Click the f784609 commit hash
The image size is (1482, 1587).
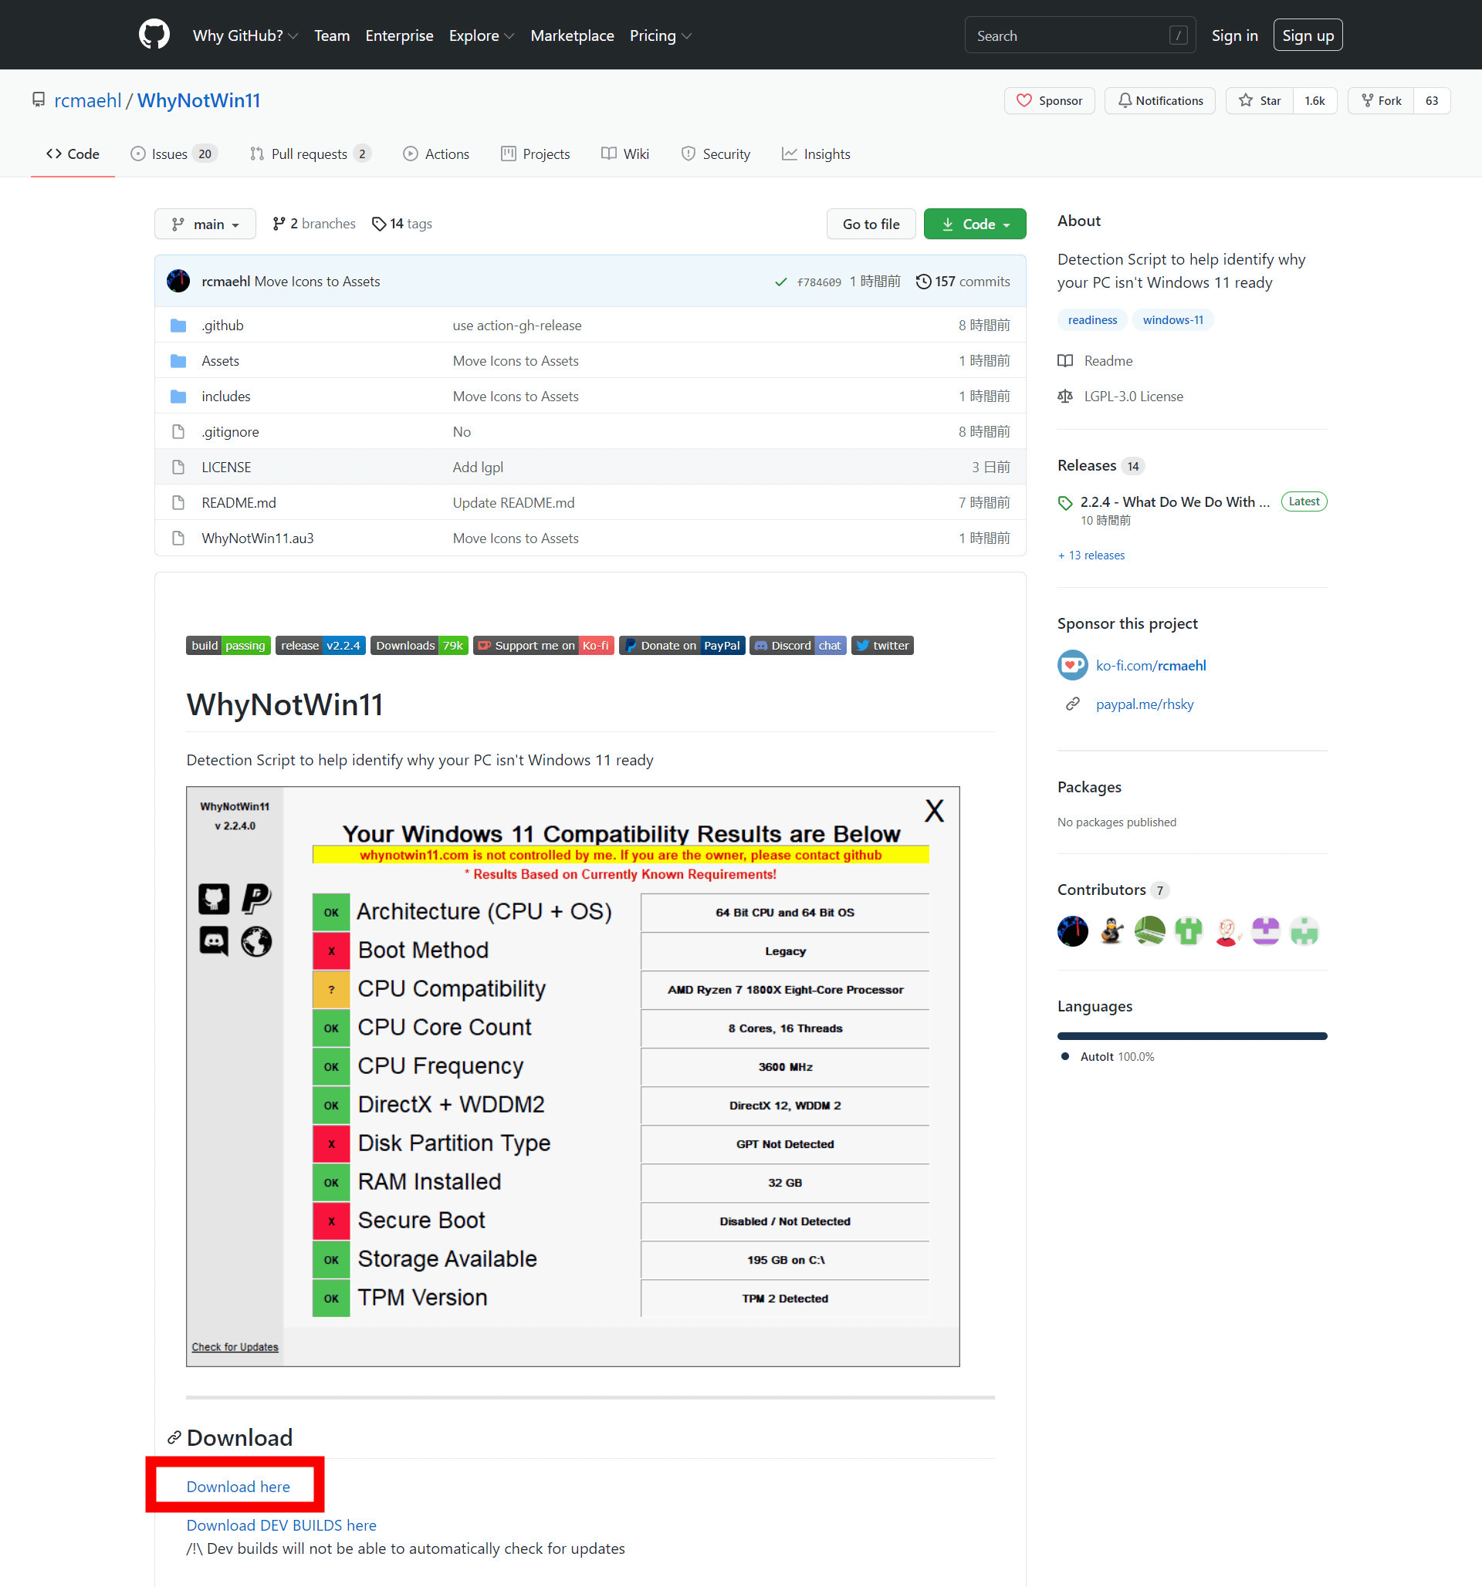[x=818, y=282]
